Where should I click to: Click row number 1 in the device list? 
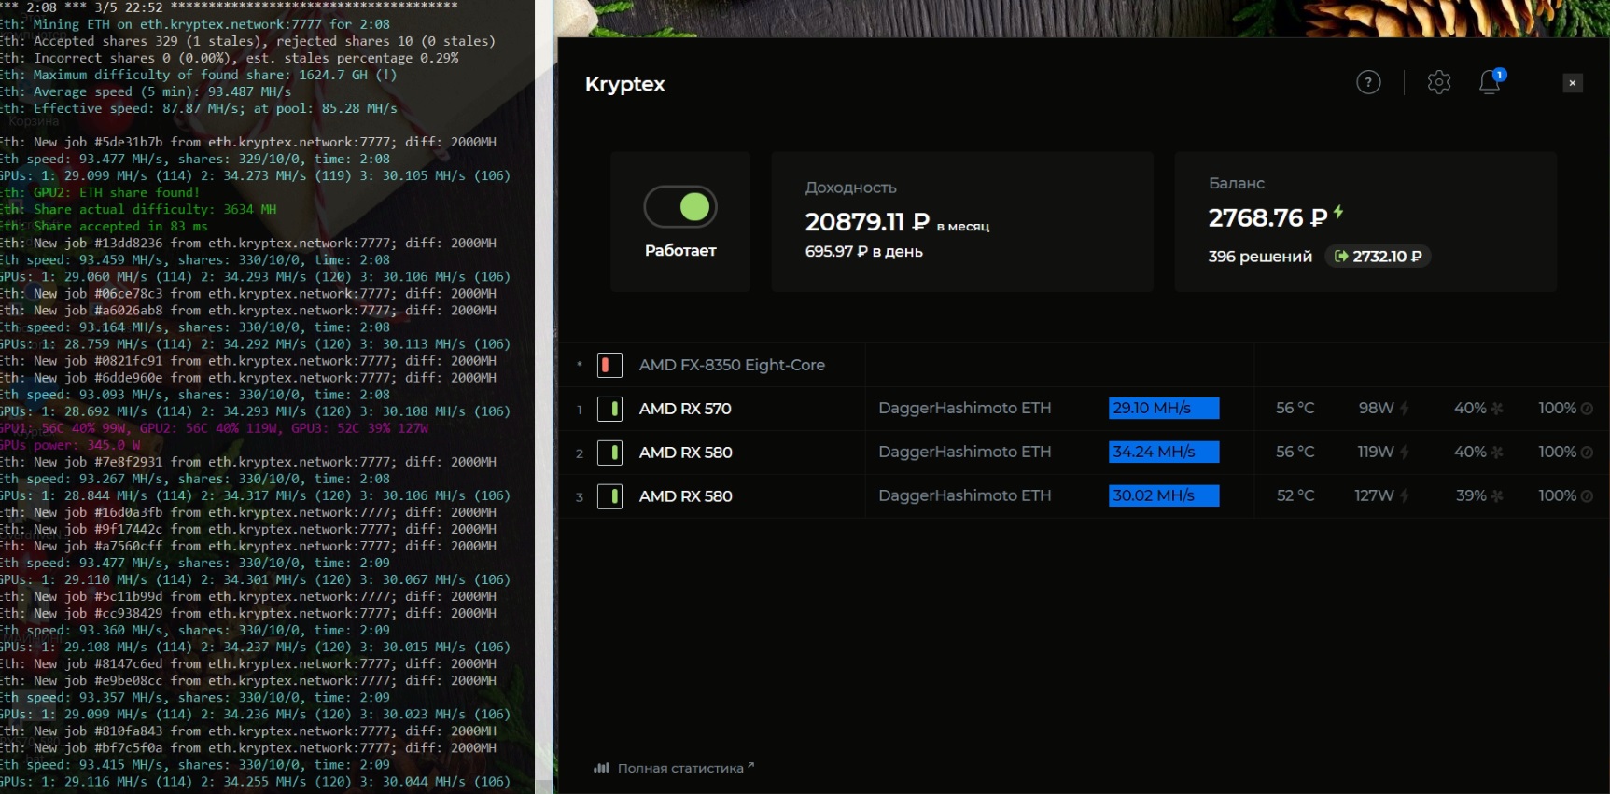(x=580, y=410)
